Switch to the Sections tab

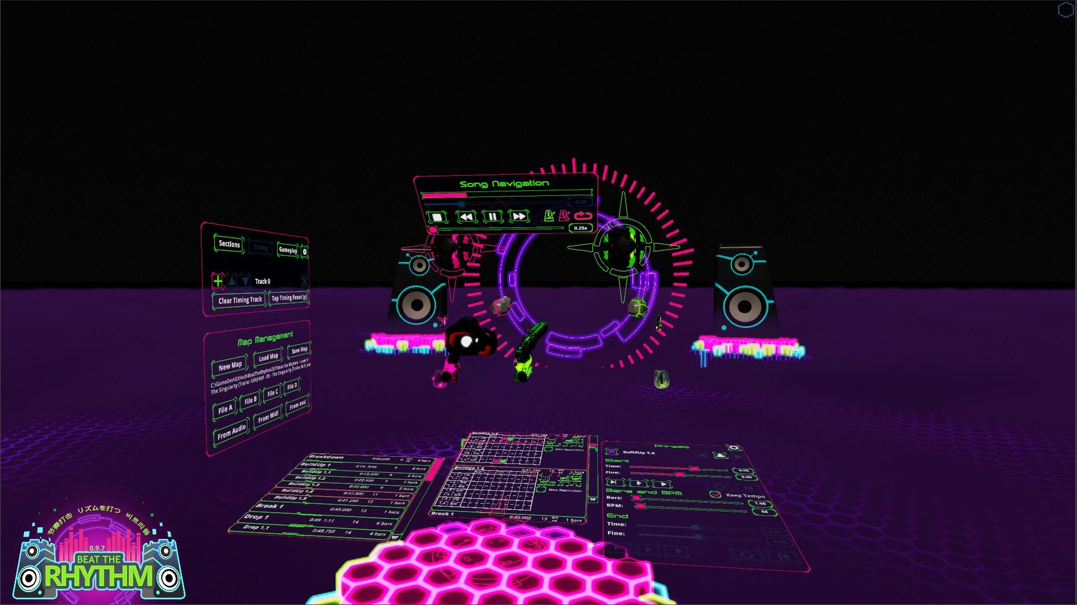230,245
